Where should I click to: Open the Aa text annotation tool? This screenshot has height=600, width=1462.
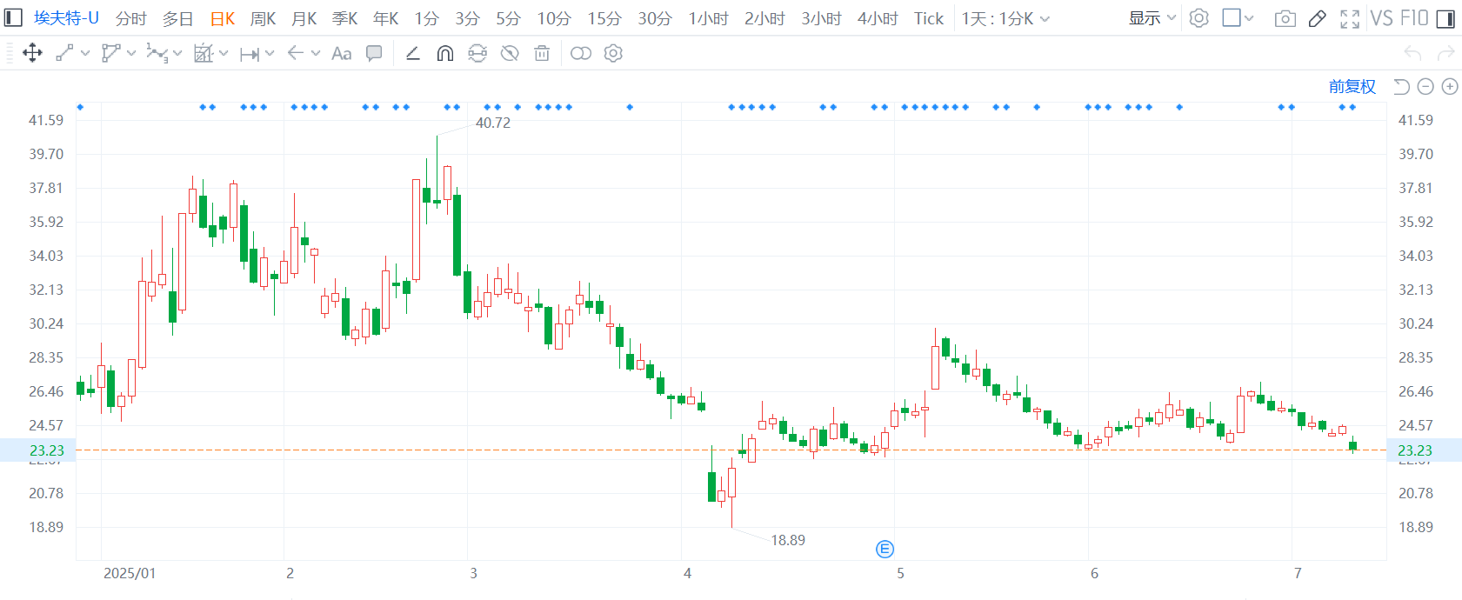(x=342, y=54)
